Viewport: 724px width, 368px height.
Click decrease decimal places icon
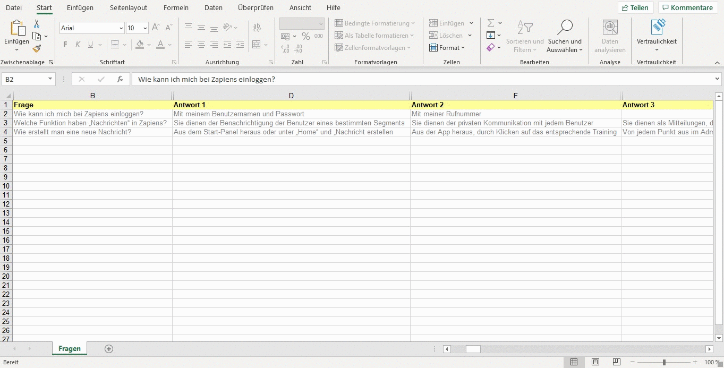pyautogui.click(x=298, y=48)
